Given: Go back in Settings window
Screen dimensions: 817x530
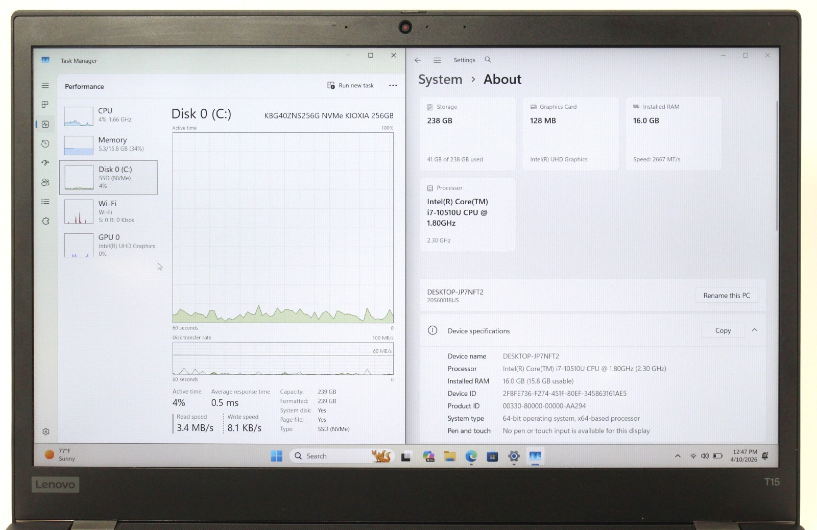Looking at the screenshot, I should point(418,60).
